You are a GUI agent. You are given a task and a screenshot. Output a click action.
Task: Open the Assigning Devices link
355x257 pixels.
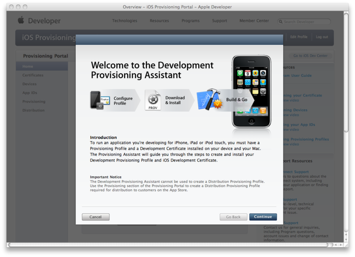295,110
